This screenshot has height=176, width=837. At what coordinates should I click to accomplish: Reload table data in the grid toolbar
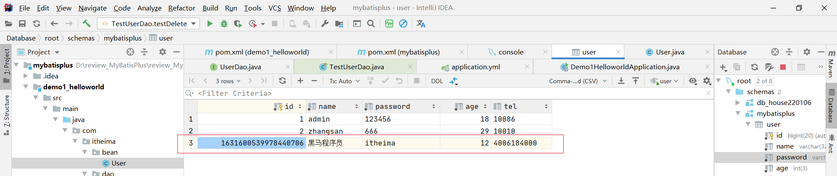tap(282, 81)
